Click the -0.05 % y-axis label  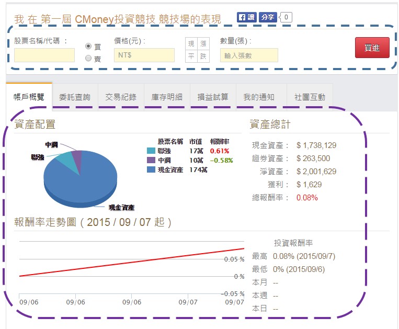pyautogui.click(x=233, y=294)
